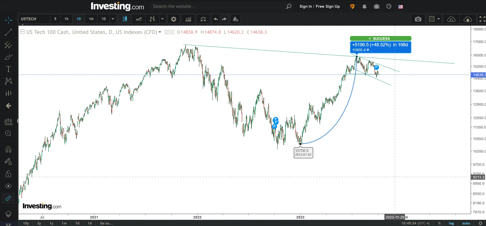Viewport: 486px width, 226px height.
Task: Toggle log scale
Action: [x=451, y=223]
